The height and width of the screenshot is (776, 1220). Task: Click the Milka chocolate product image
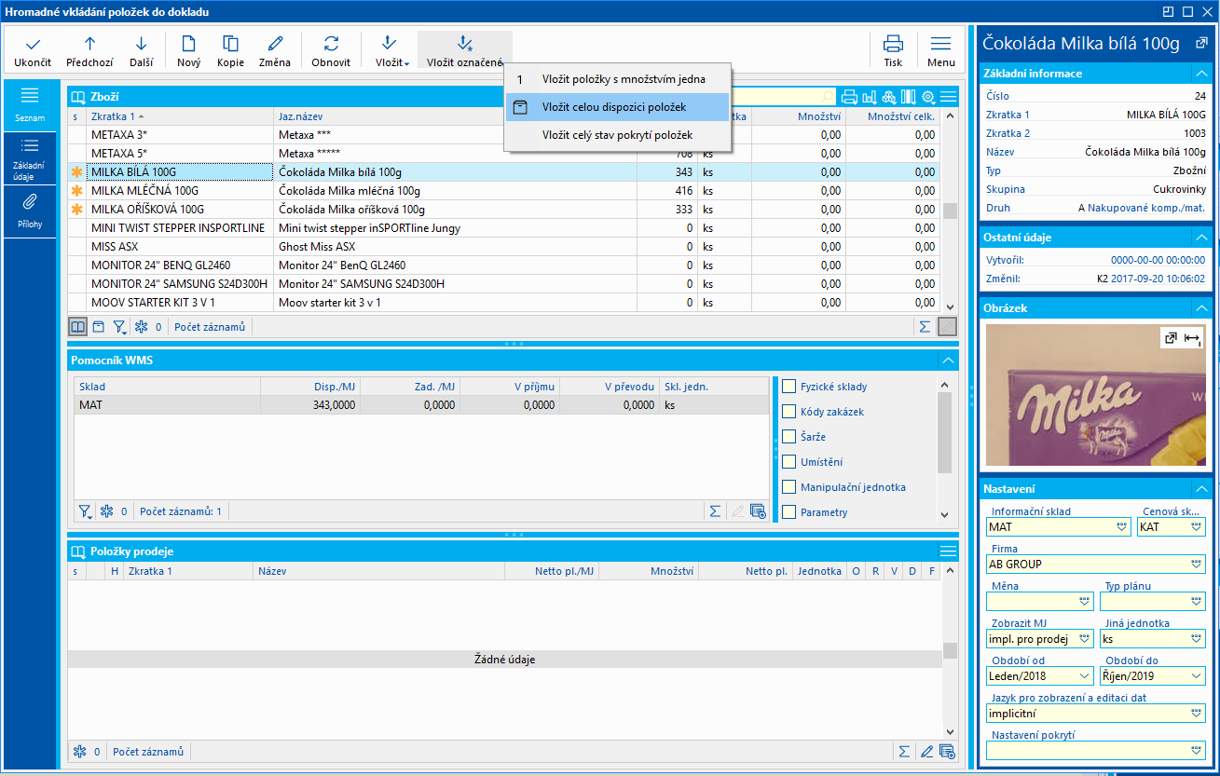(1095, 393)
